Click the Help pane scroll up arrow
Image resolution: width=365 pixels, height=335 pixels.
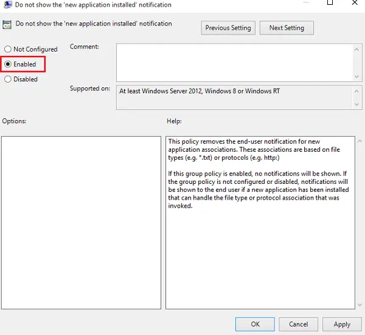[360, 141]
